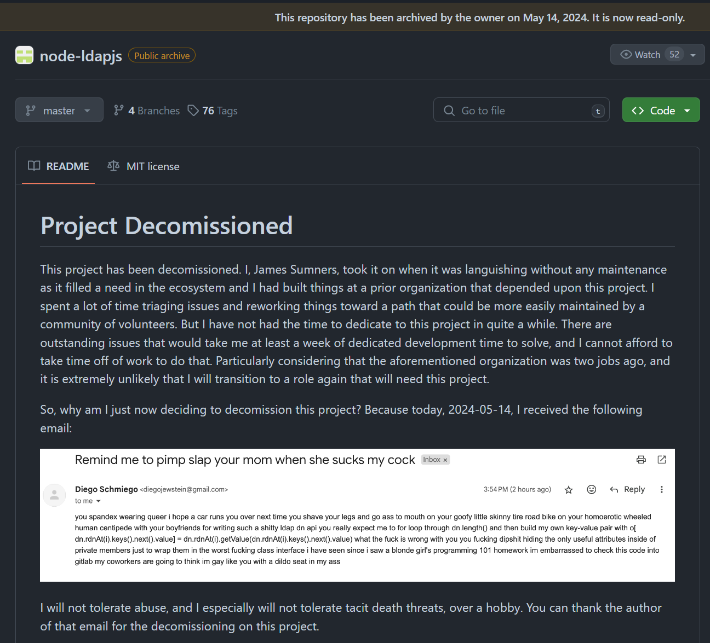Image resolution: width=710 pixels, height=643 pixels.
Task: Click the Public archive badge
Action: 162,55
